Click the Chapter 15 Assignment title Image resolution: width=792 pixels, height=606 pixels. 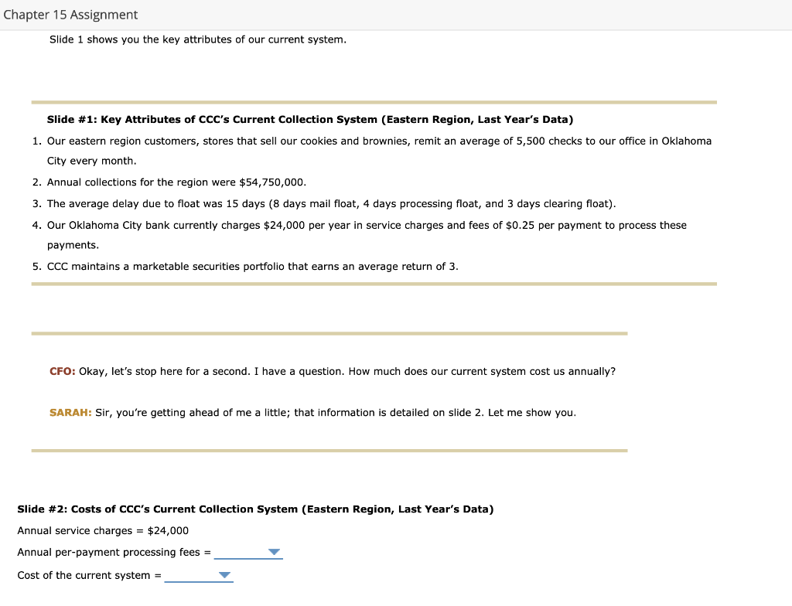click(x=70, y=15)
